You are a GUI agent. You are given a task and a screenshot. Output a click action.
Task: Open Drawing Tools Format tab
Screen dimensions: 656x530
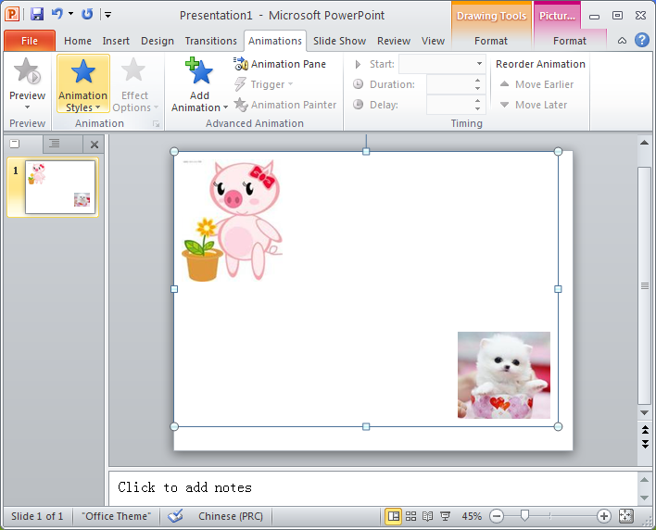[491, 41]
